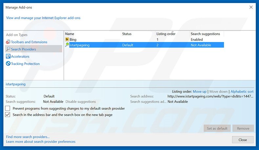Open Tracking Protection category

tap(25, 64)
